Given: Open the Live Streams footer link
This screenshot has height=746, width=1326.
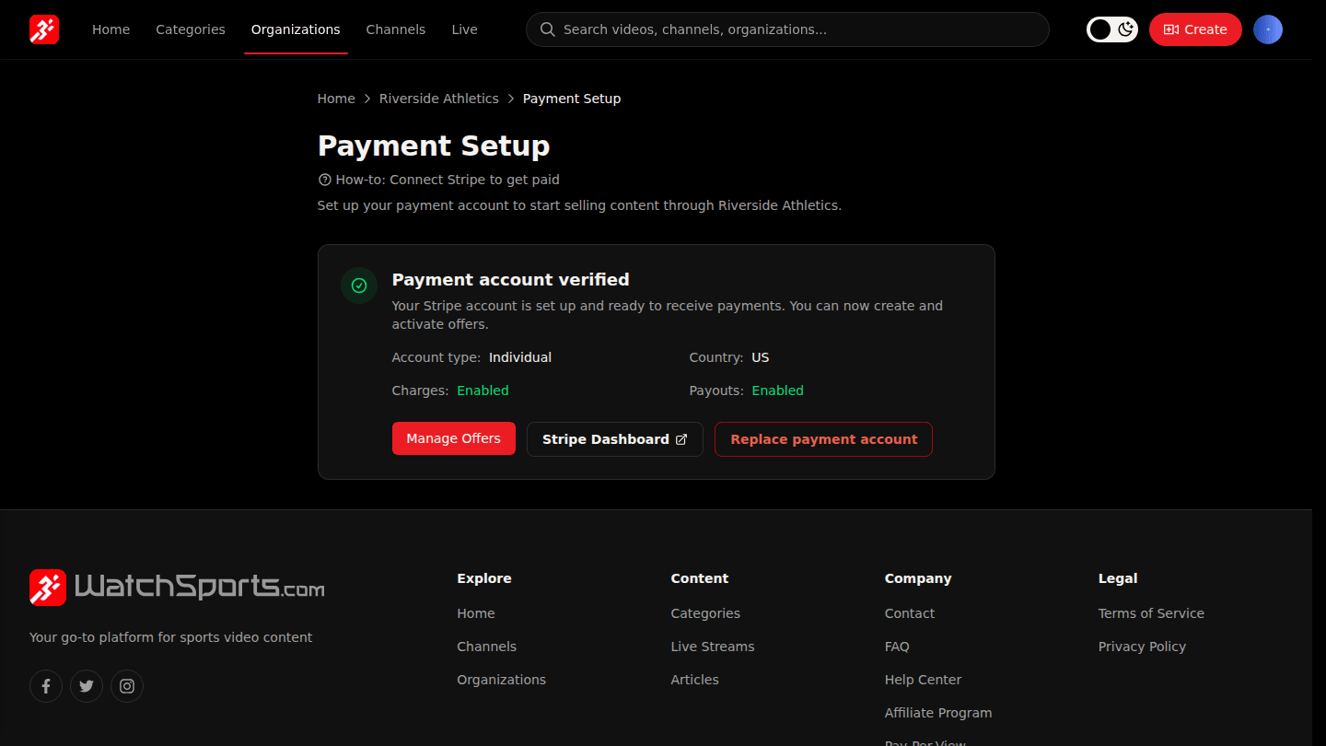Looking at the screenshot, I should pos(713,647).
